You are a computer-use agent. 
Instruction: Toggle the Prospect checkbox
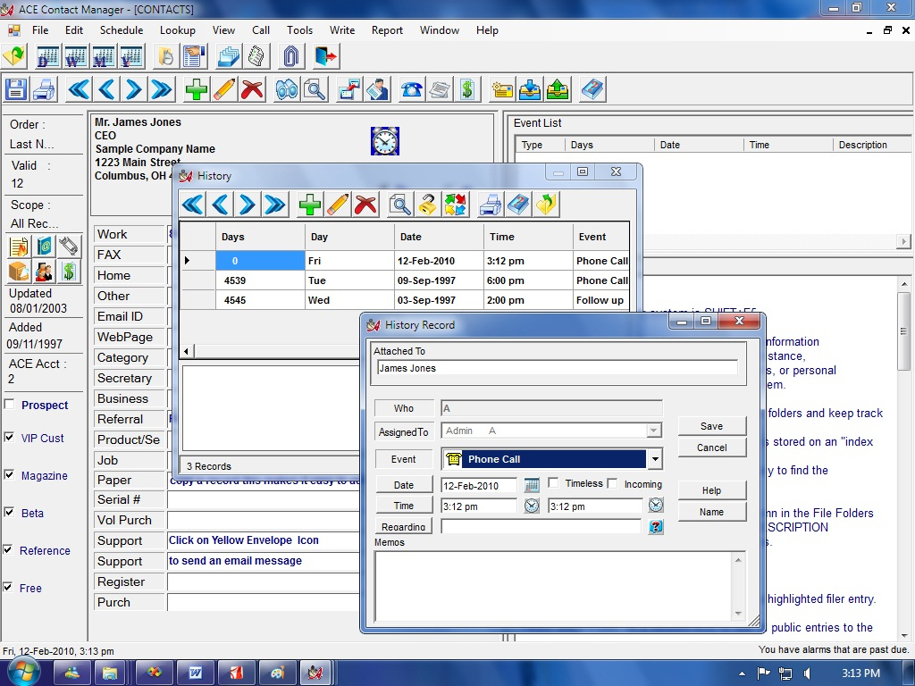9,405
